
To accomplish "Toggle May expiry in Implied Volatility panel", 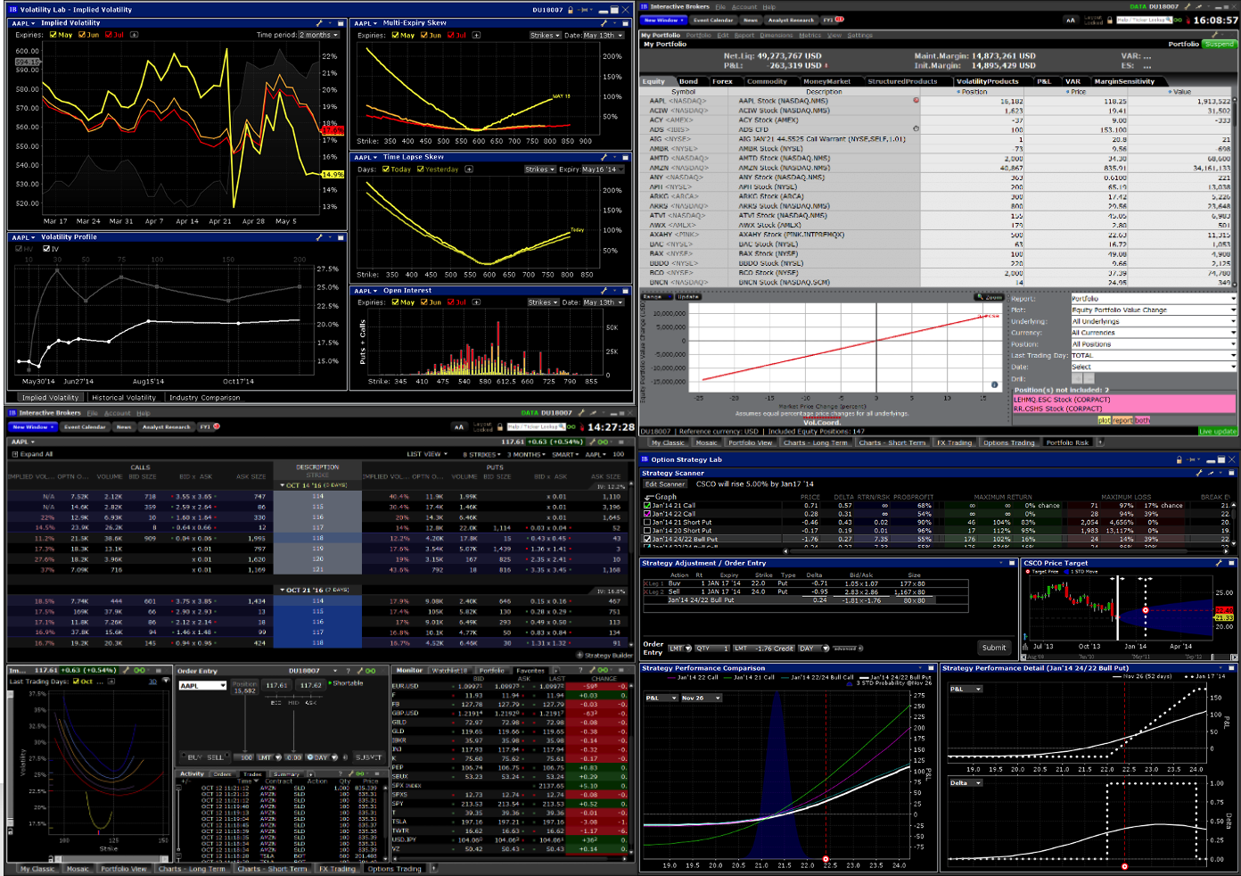I will pyautogui.click(x=53, y=35).
